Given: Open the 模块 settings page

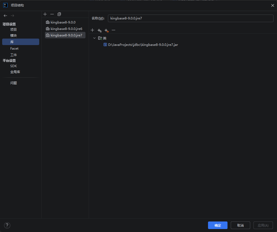Looking at the screenshot, I should click(x=14, y=36).
